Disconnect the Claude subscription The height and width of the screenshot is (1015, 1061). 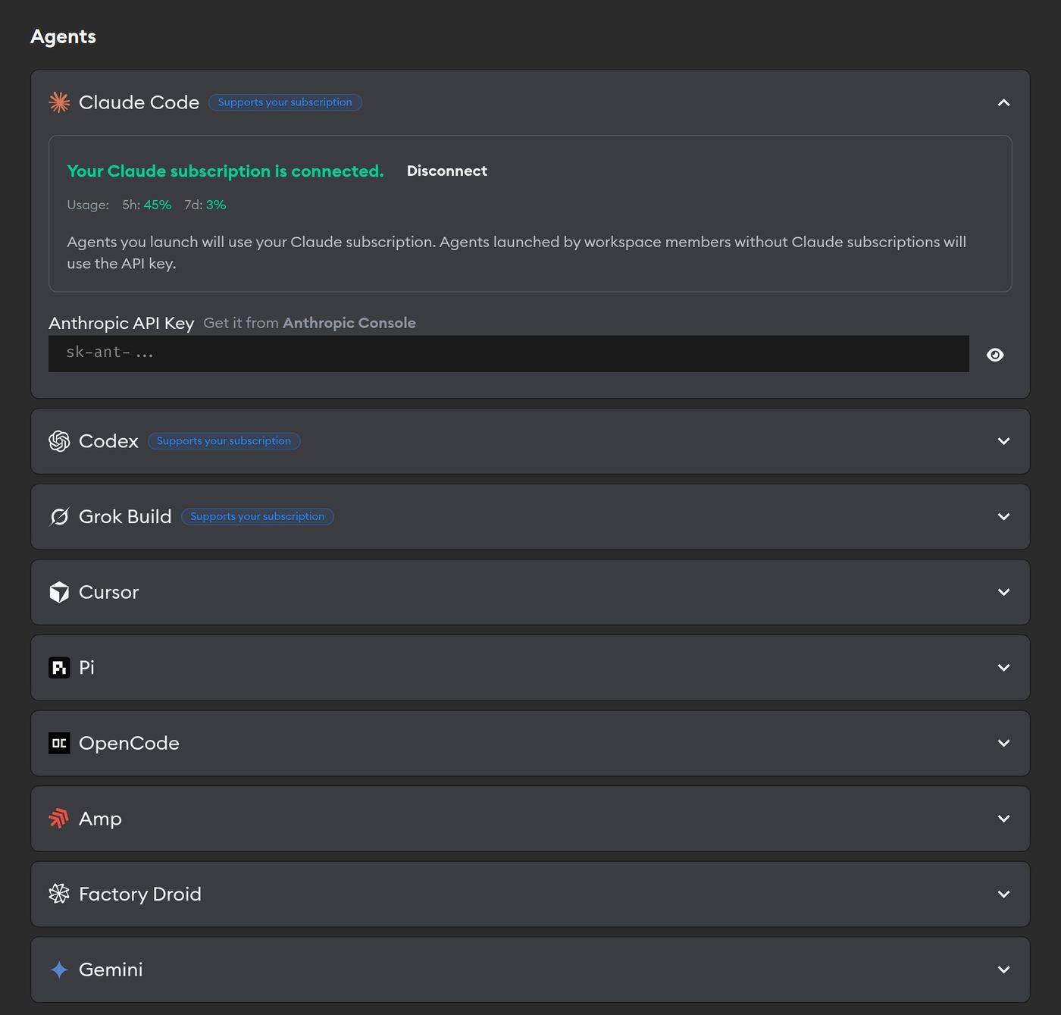pyautogui.click(x=447, y=171)
